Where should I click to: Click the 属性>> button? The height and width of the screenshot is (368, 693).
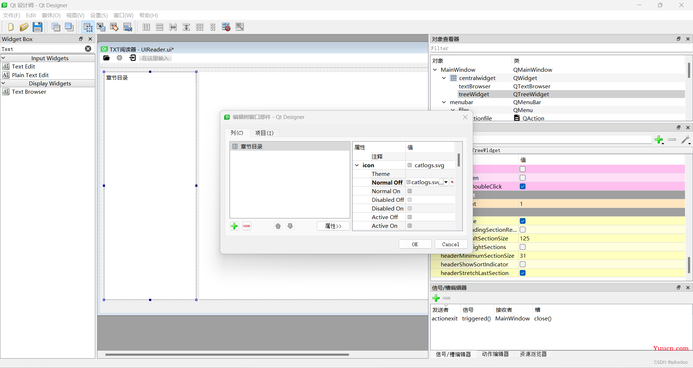click(333, 226)
